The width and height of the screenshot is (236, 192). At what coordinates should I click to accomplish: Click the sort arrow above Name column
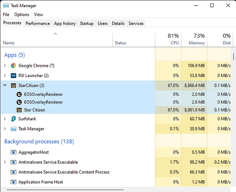pyautogui.click(x=55, y=34)
